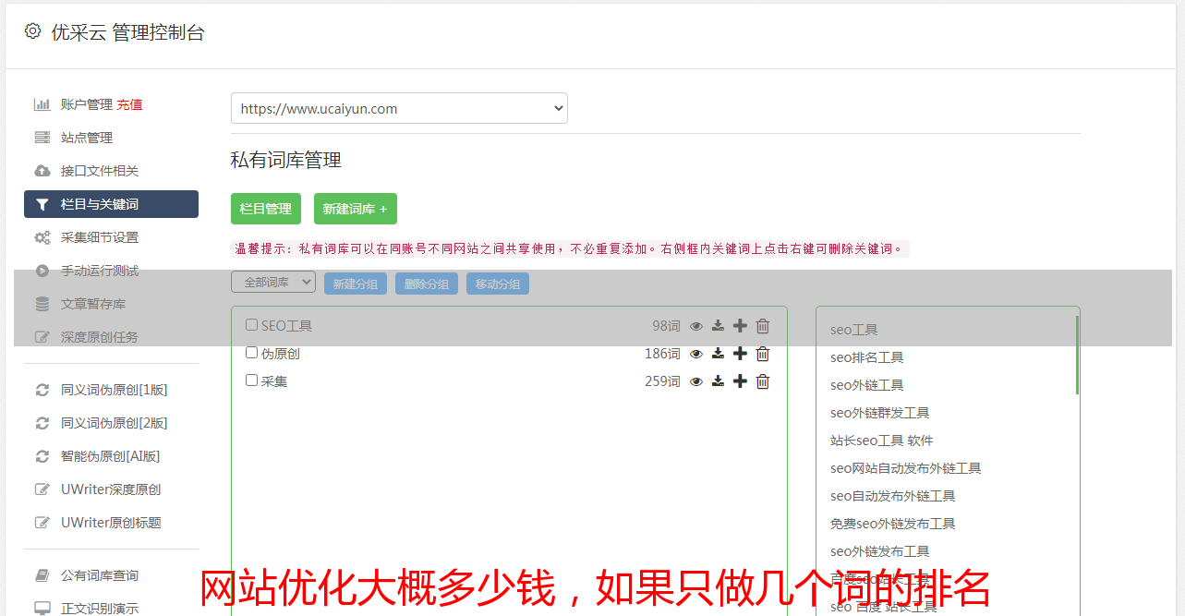The width and height of the screenshot is (1185, 616).
Task: Check the 采集 checkbox
Action: tap(251, 380)
